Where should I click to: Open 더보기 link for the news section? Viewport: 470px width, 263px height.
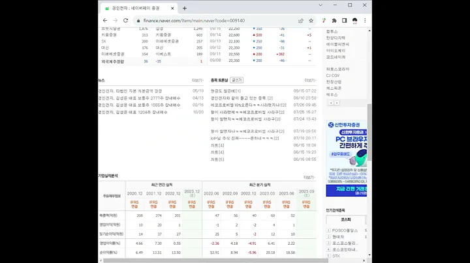coord(198,80)
